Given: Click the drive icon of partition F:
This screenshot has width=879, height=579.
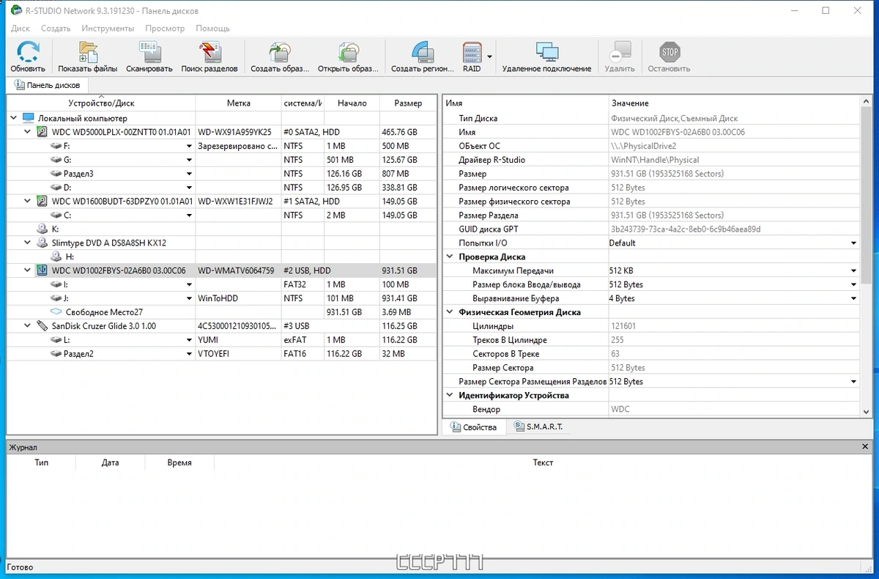Looking at the screenshot, I should pos(56,146).
